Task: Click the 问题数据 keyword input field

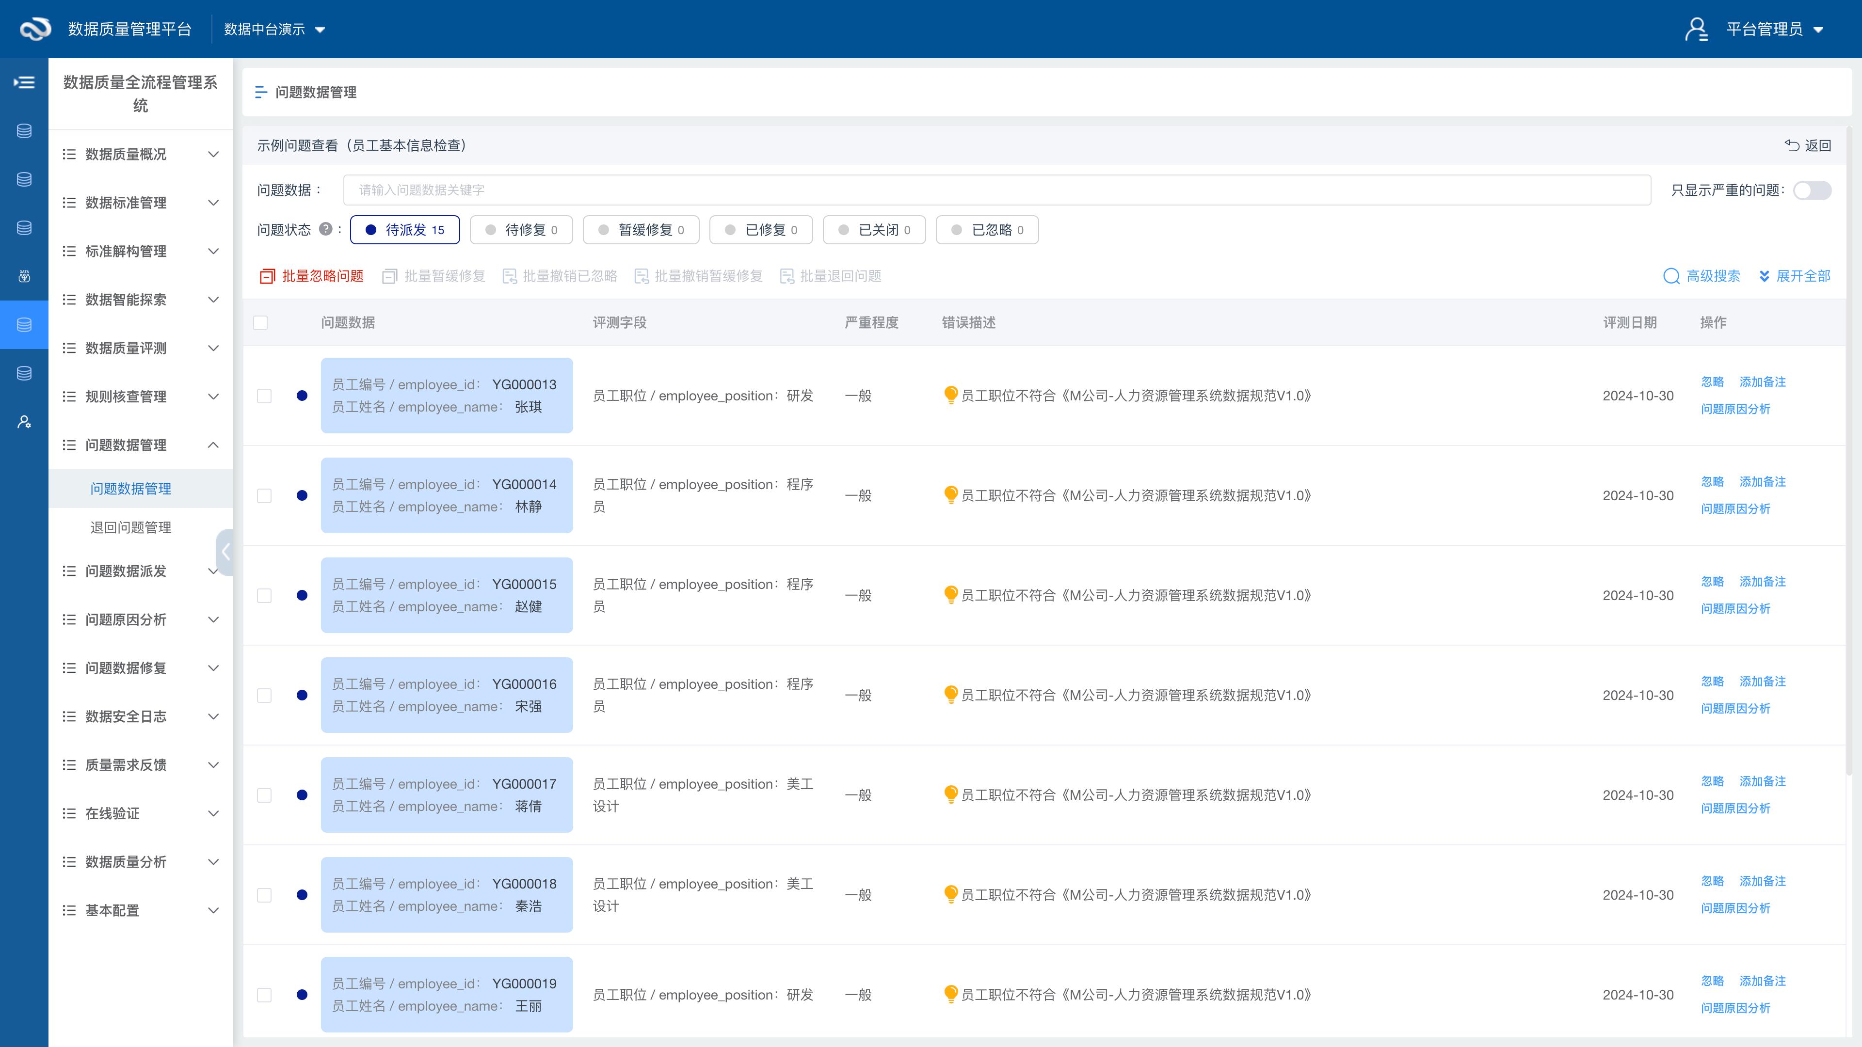Action: click(996, 190)
